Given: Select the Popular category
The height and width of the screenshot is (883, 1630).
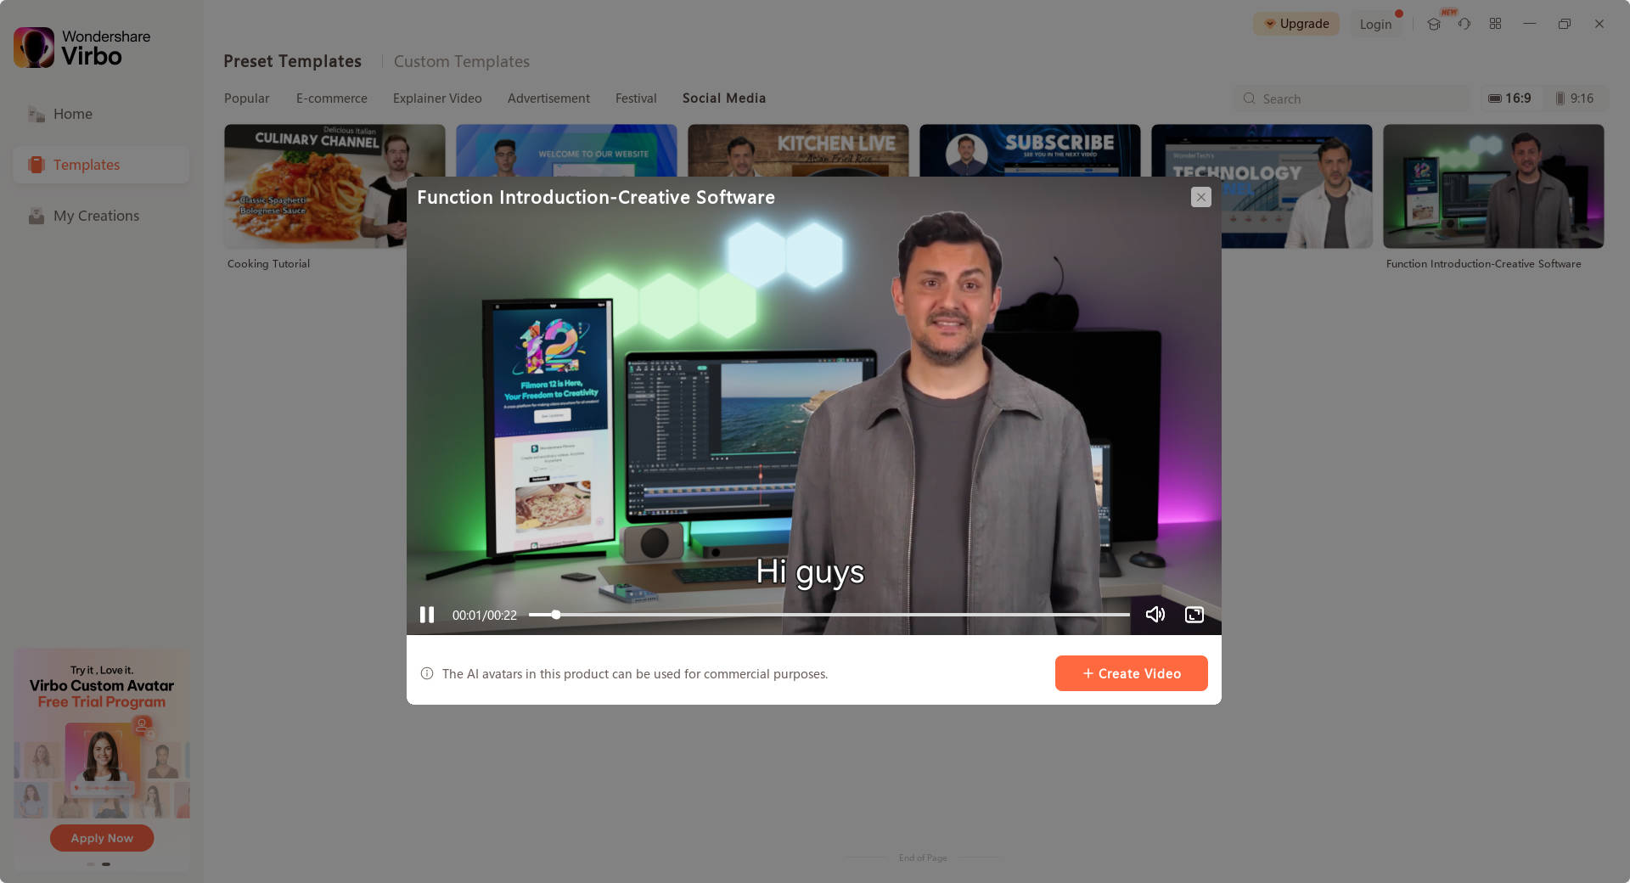Looking at the screenshot, I should [246, 98].
